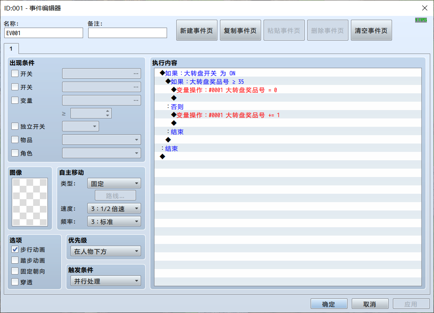
Task: Check the 穿透 option
Action: 15,282
